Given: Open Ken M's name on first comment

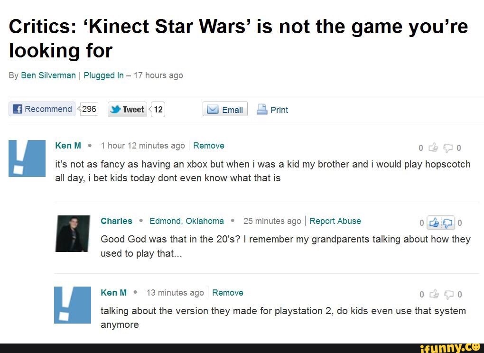Looking at the screenshot, I should click(68, 146).
